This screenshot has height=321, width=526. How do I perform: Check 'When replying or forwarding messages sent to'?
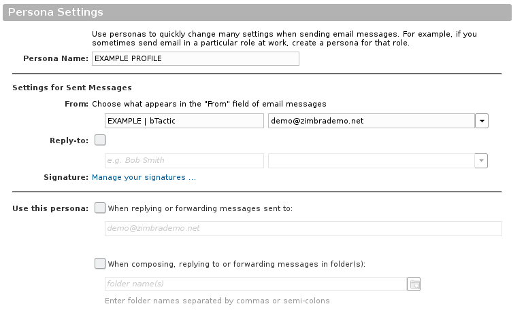click(x=100, y=208)
